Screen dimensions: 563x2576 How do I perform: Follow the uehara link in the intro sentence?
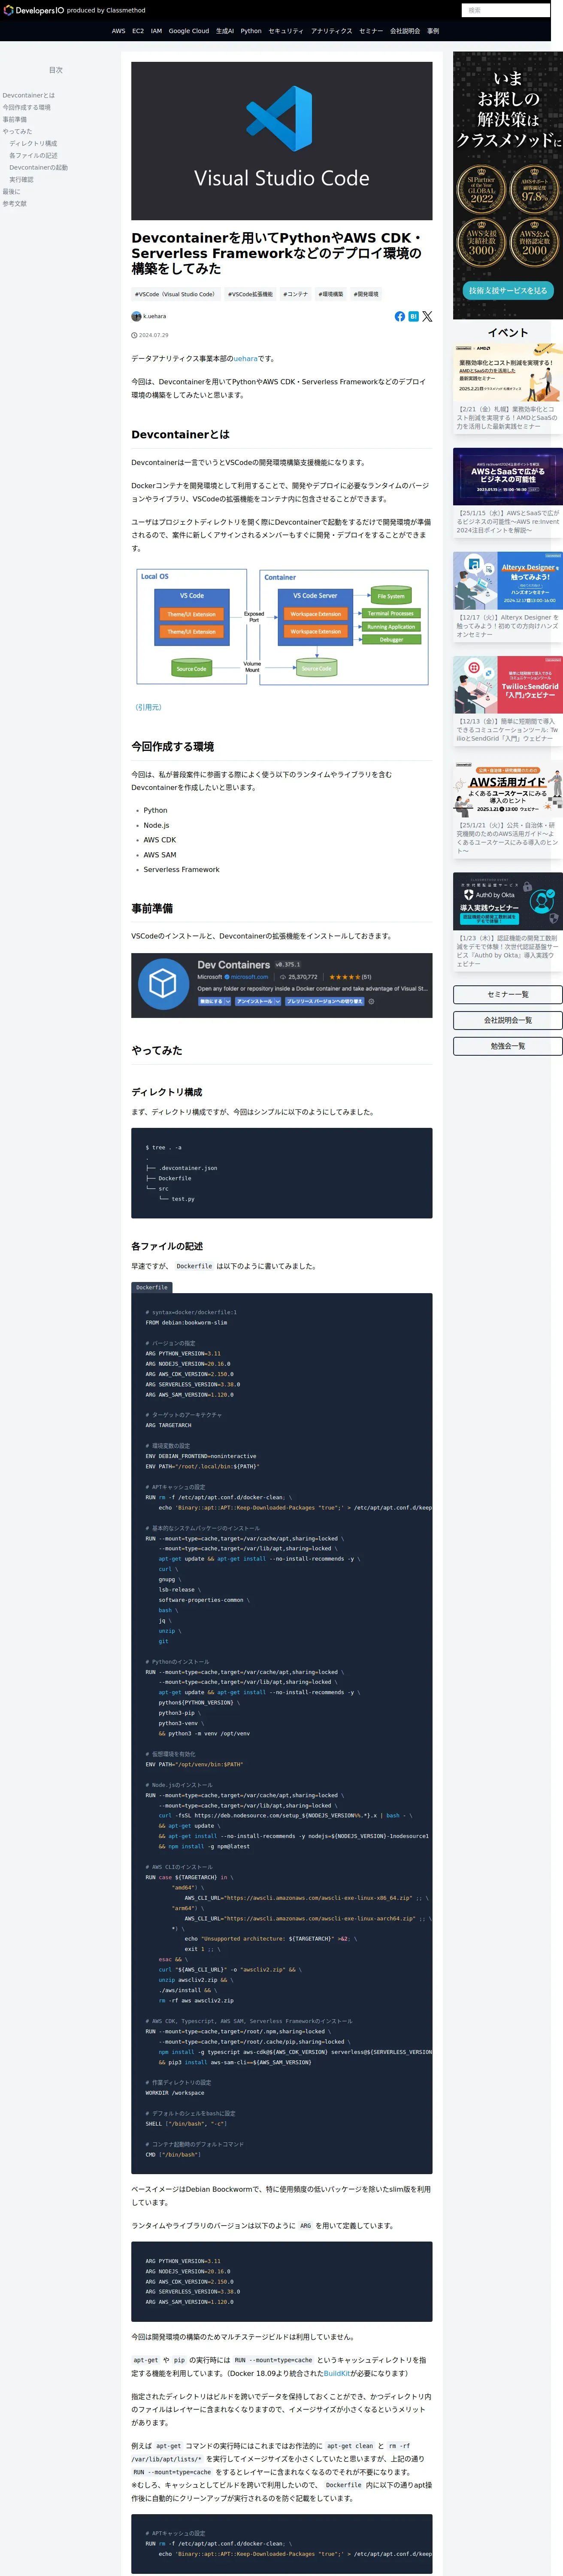pos(245,358)
